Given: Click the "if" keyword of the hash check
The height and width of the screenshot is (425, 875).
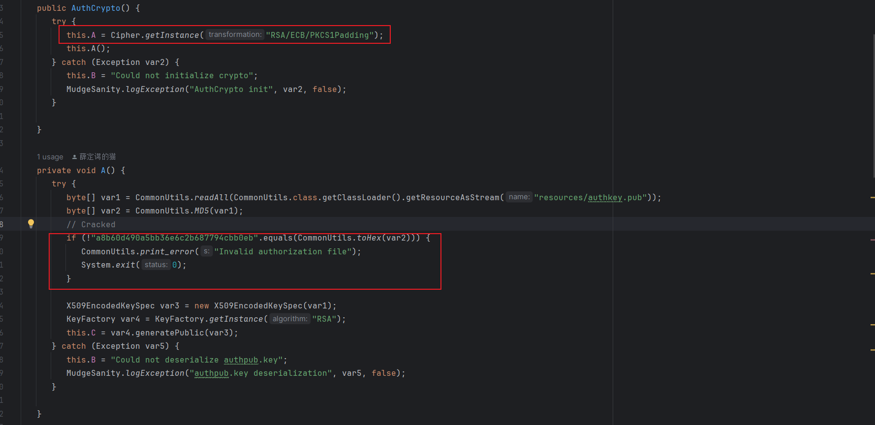Looking at the screenshot, I should click(71, 238).
